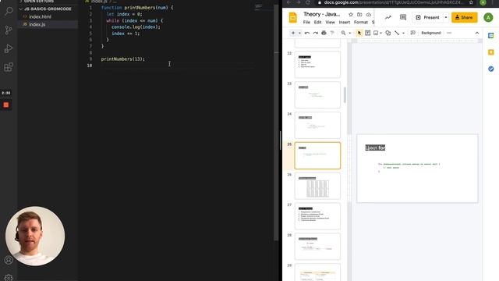Star the Theory presentation
Screen dimensions: 499x281
351,15
